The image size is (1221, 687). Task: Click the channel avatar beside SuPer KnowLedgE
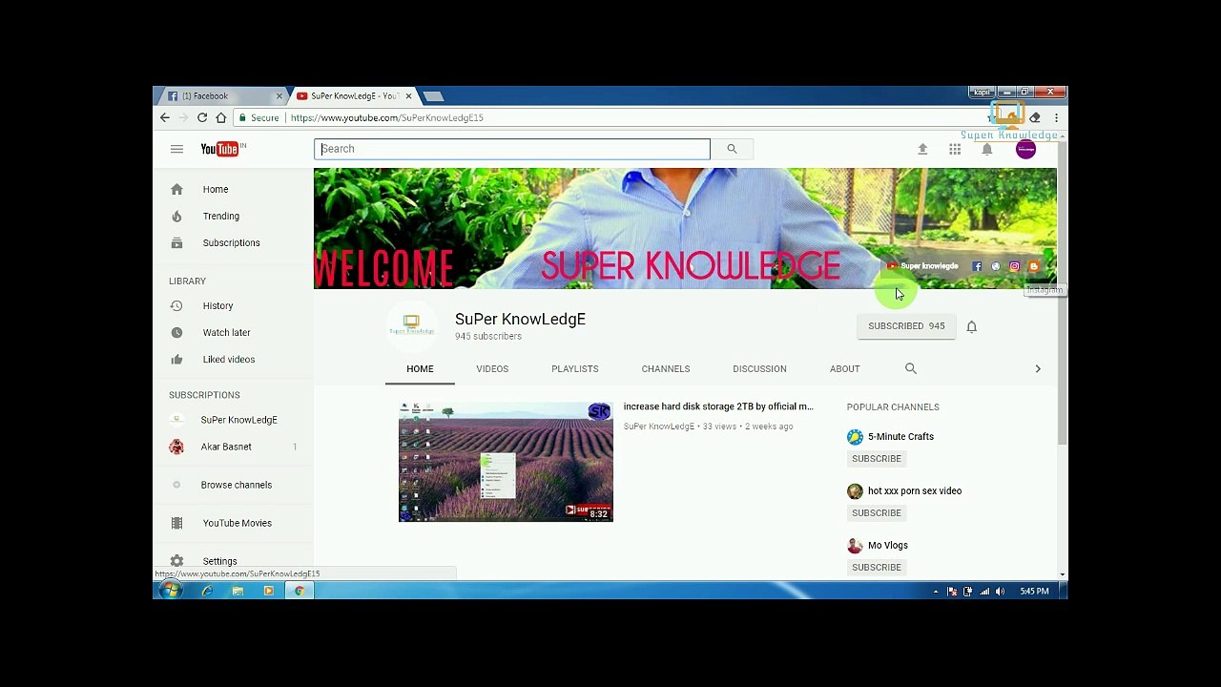[x=411, y=325]
